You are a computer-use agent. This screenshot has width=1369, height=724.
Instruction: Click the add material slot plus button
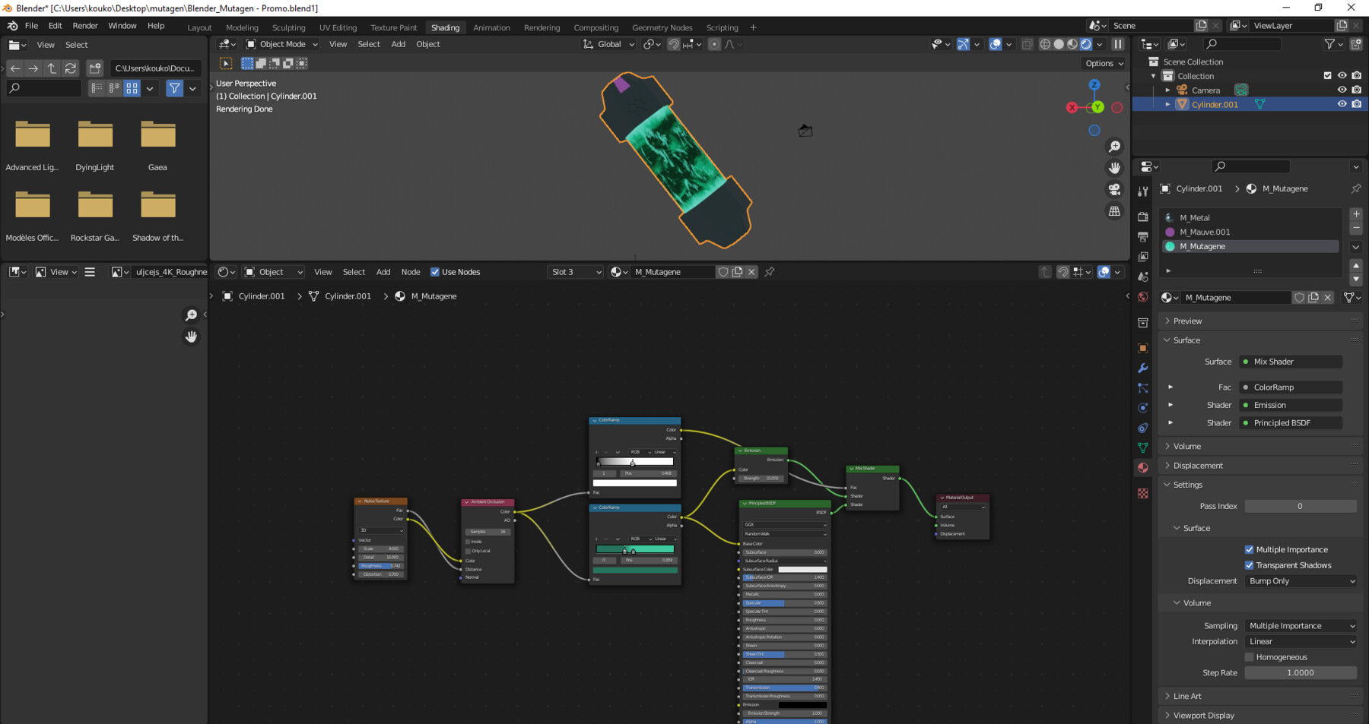coord(1355,214)
